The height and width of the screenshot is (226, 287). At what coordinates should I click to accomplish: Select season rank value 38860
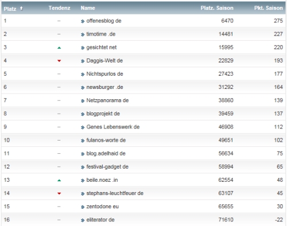point(226,100)
